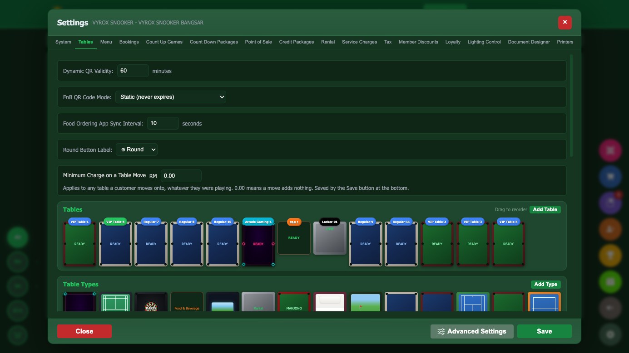Open the Round Button Label dropdown
Screen dimensions: 629x353
pyautogui.click(x=137, y=150)
